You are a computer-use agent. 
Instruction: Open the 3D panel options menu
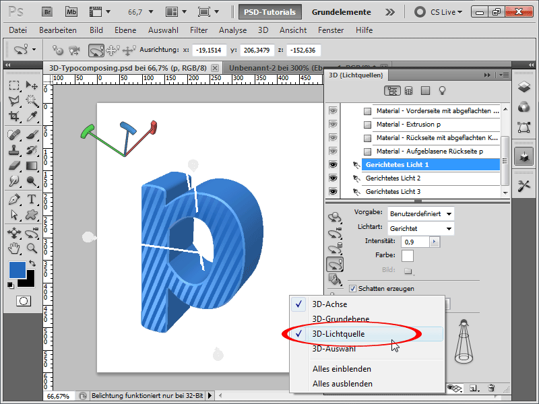(504, 75)
